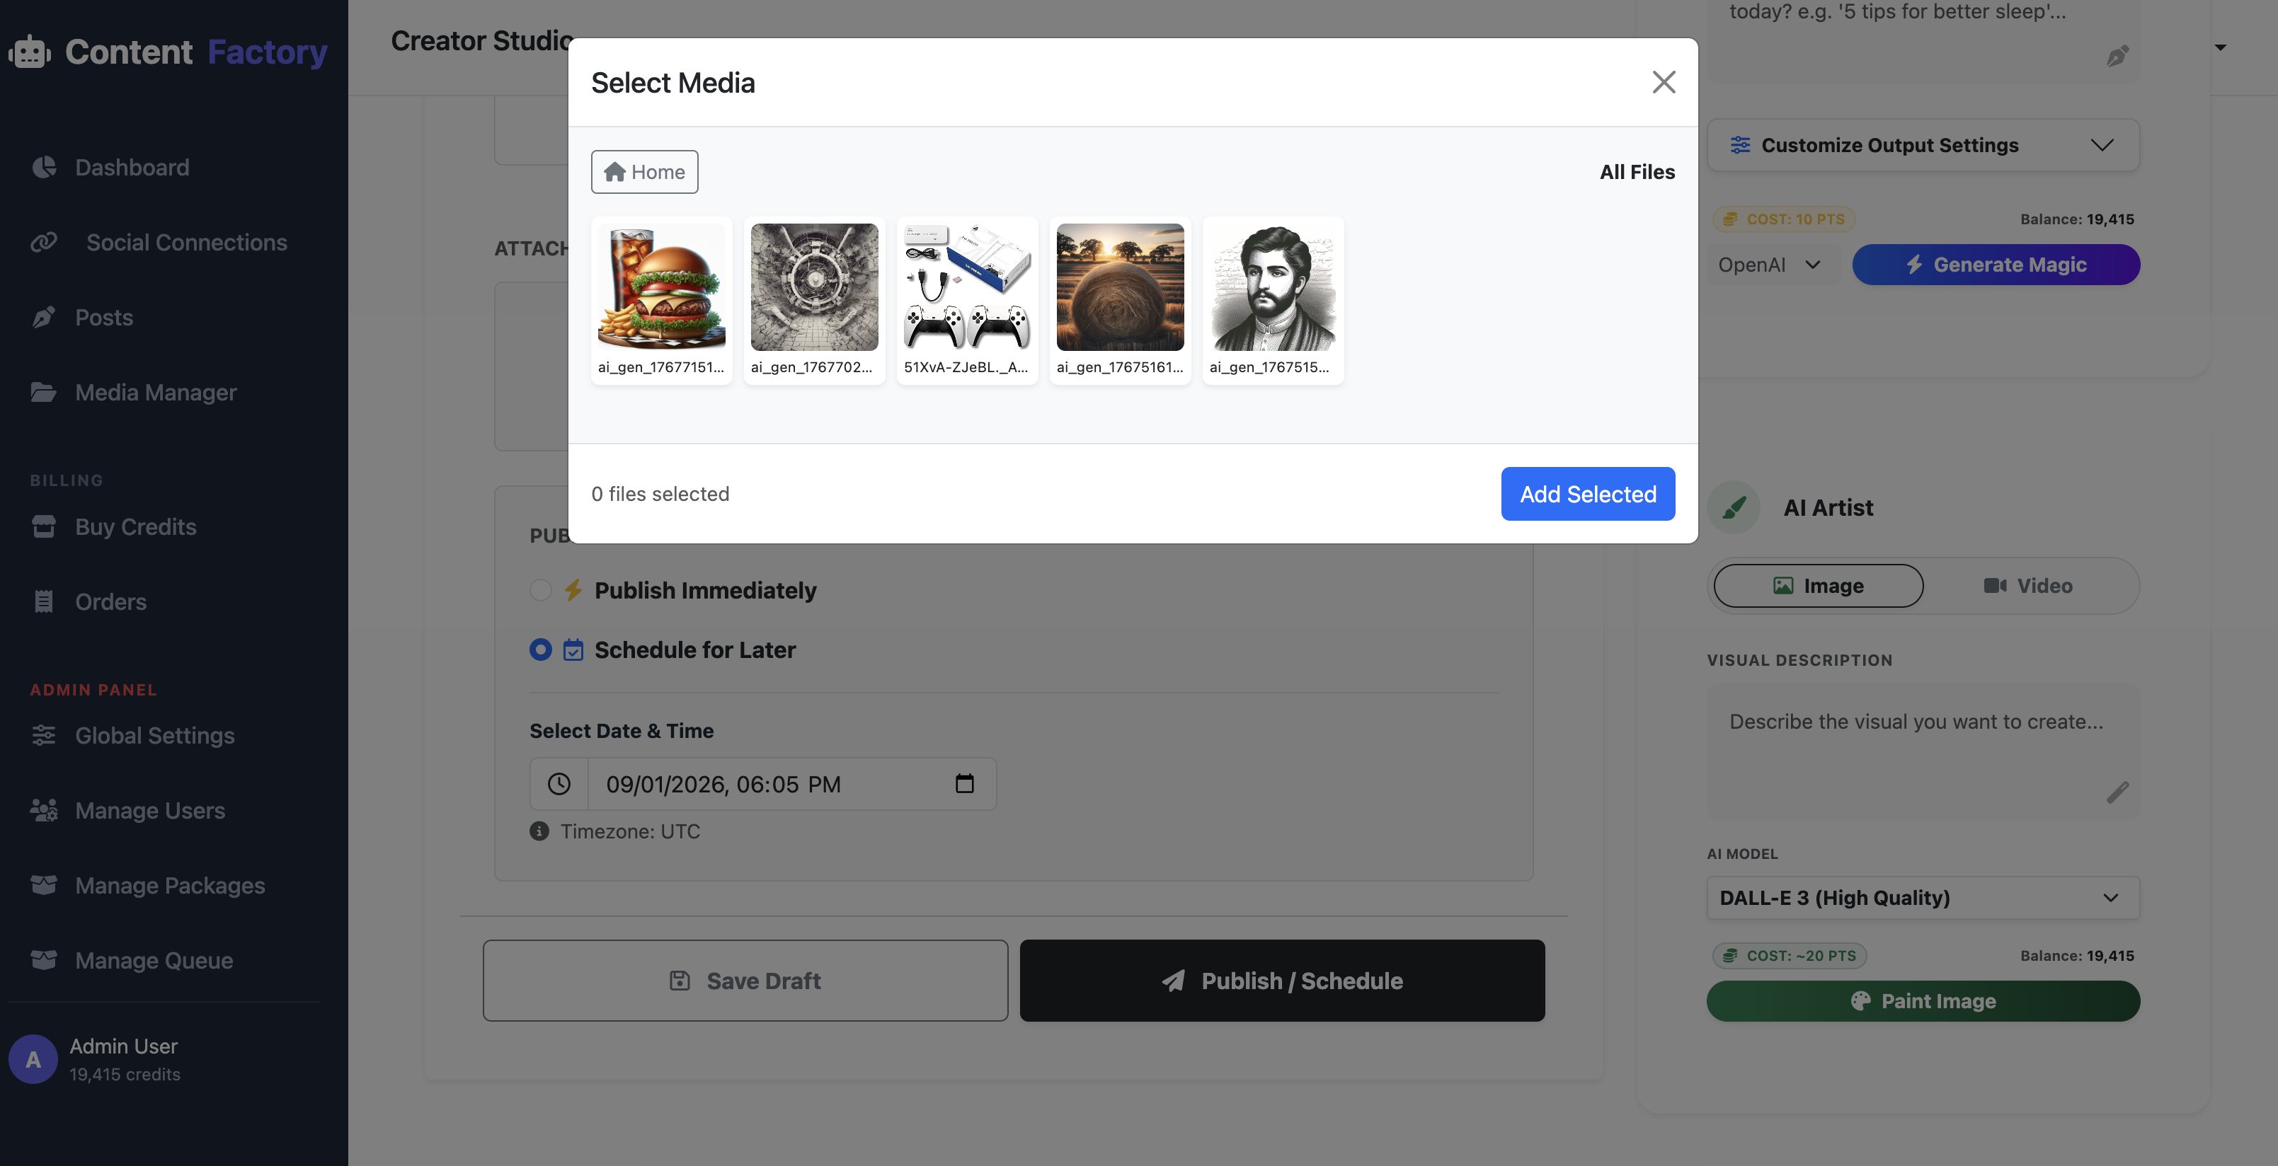Click the calendar icon in date field
Screen dimensions: 2278x1166
(964, 783)
